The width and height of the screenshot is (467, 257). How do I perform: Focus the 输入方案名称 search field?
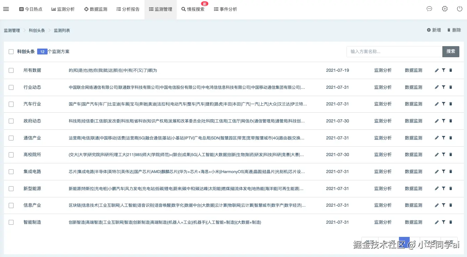394,52
